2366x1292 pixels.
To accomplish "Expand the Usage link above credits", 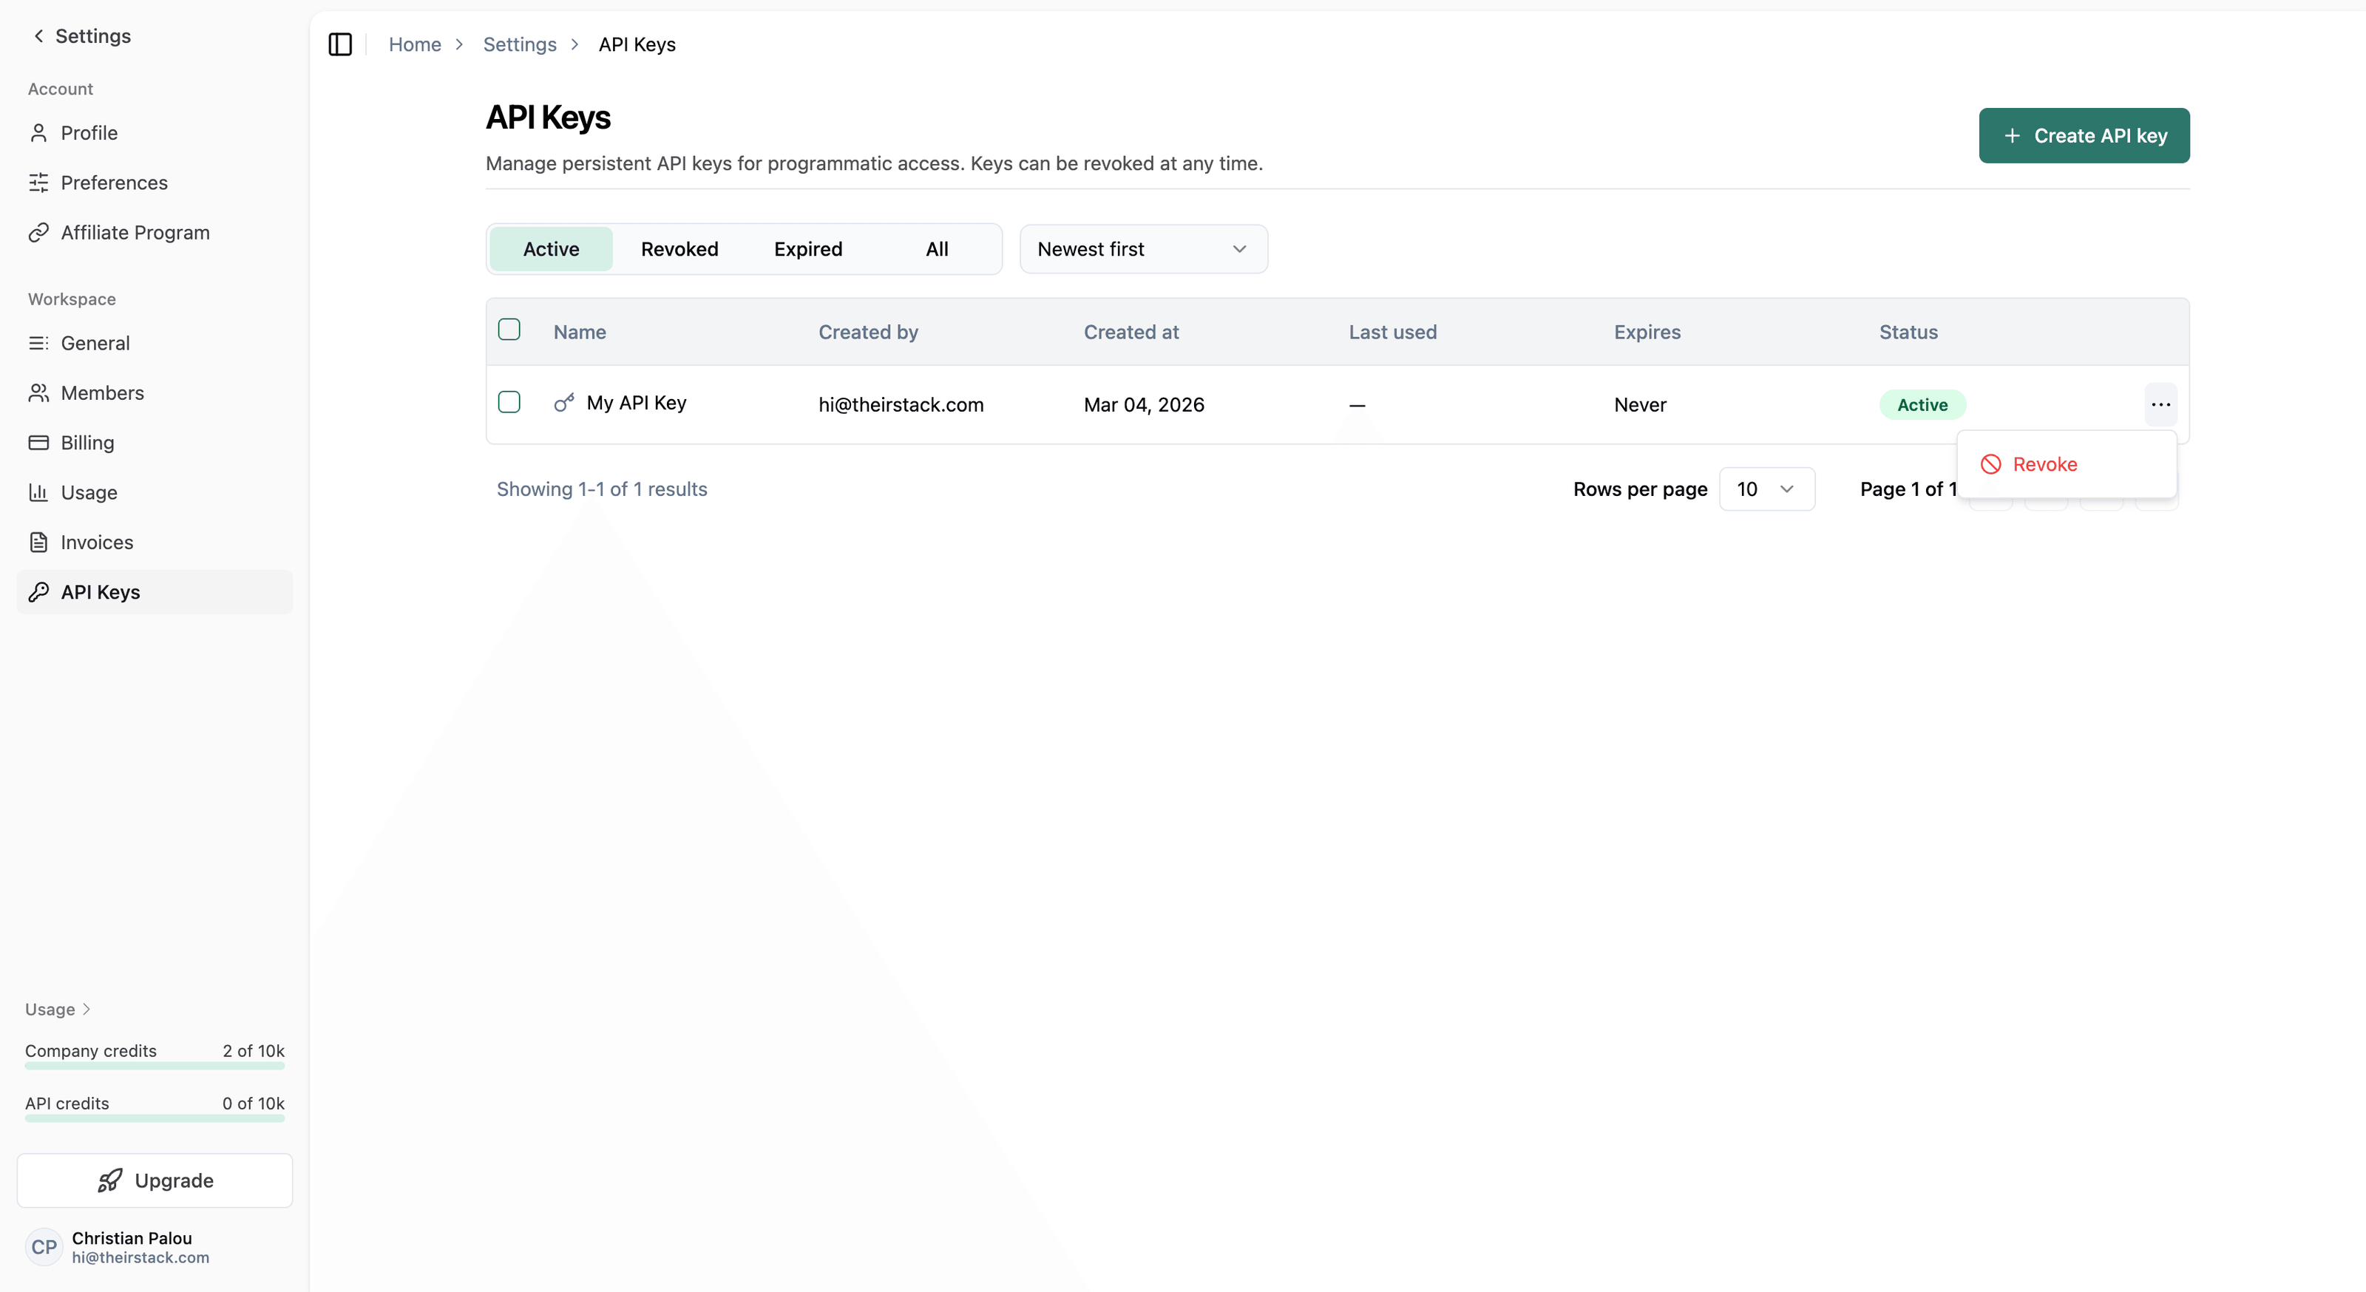I will point(57,1009).
